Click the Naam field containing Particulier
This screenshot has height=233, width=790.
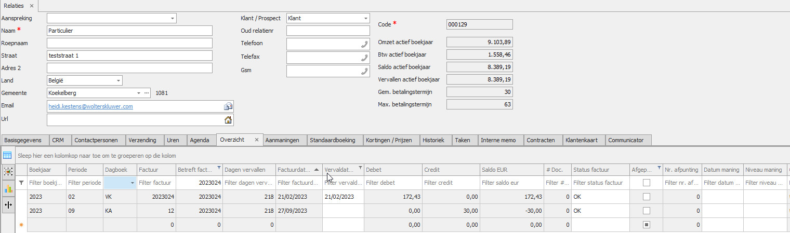[130, 31]
